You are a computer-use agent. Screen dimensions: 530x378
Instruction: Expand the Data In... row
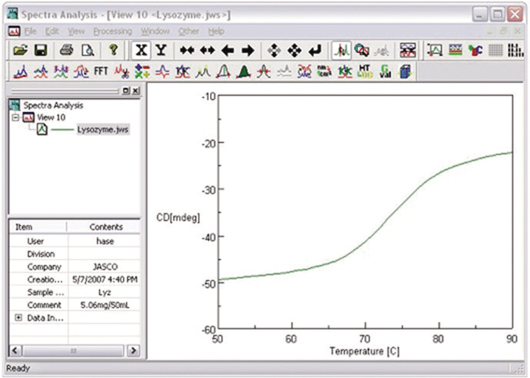pos(18,318)
